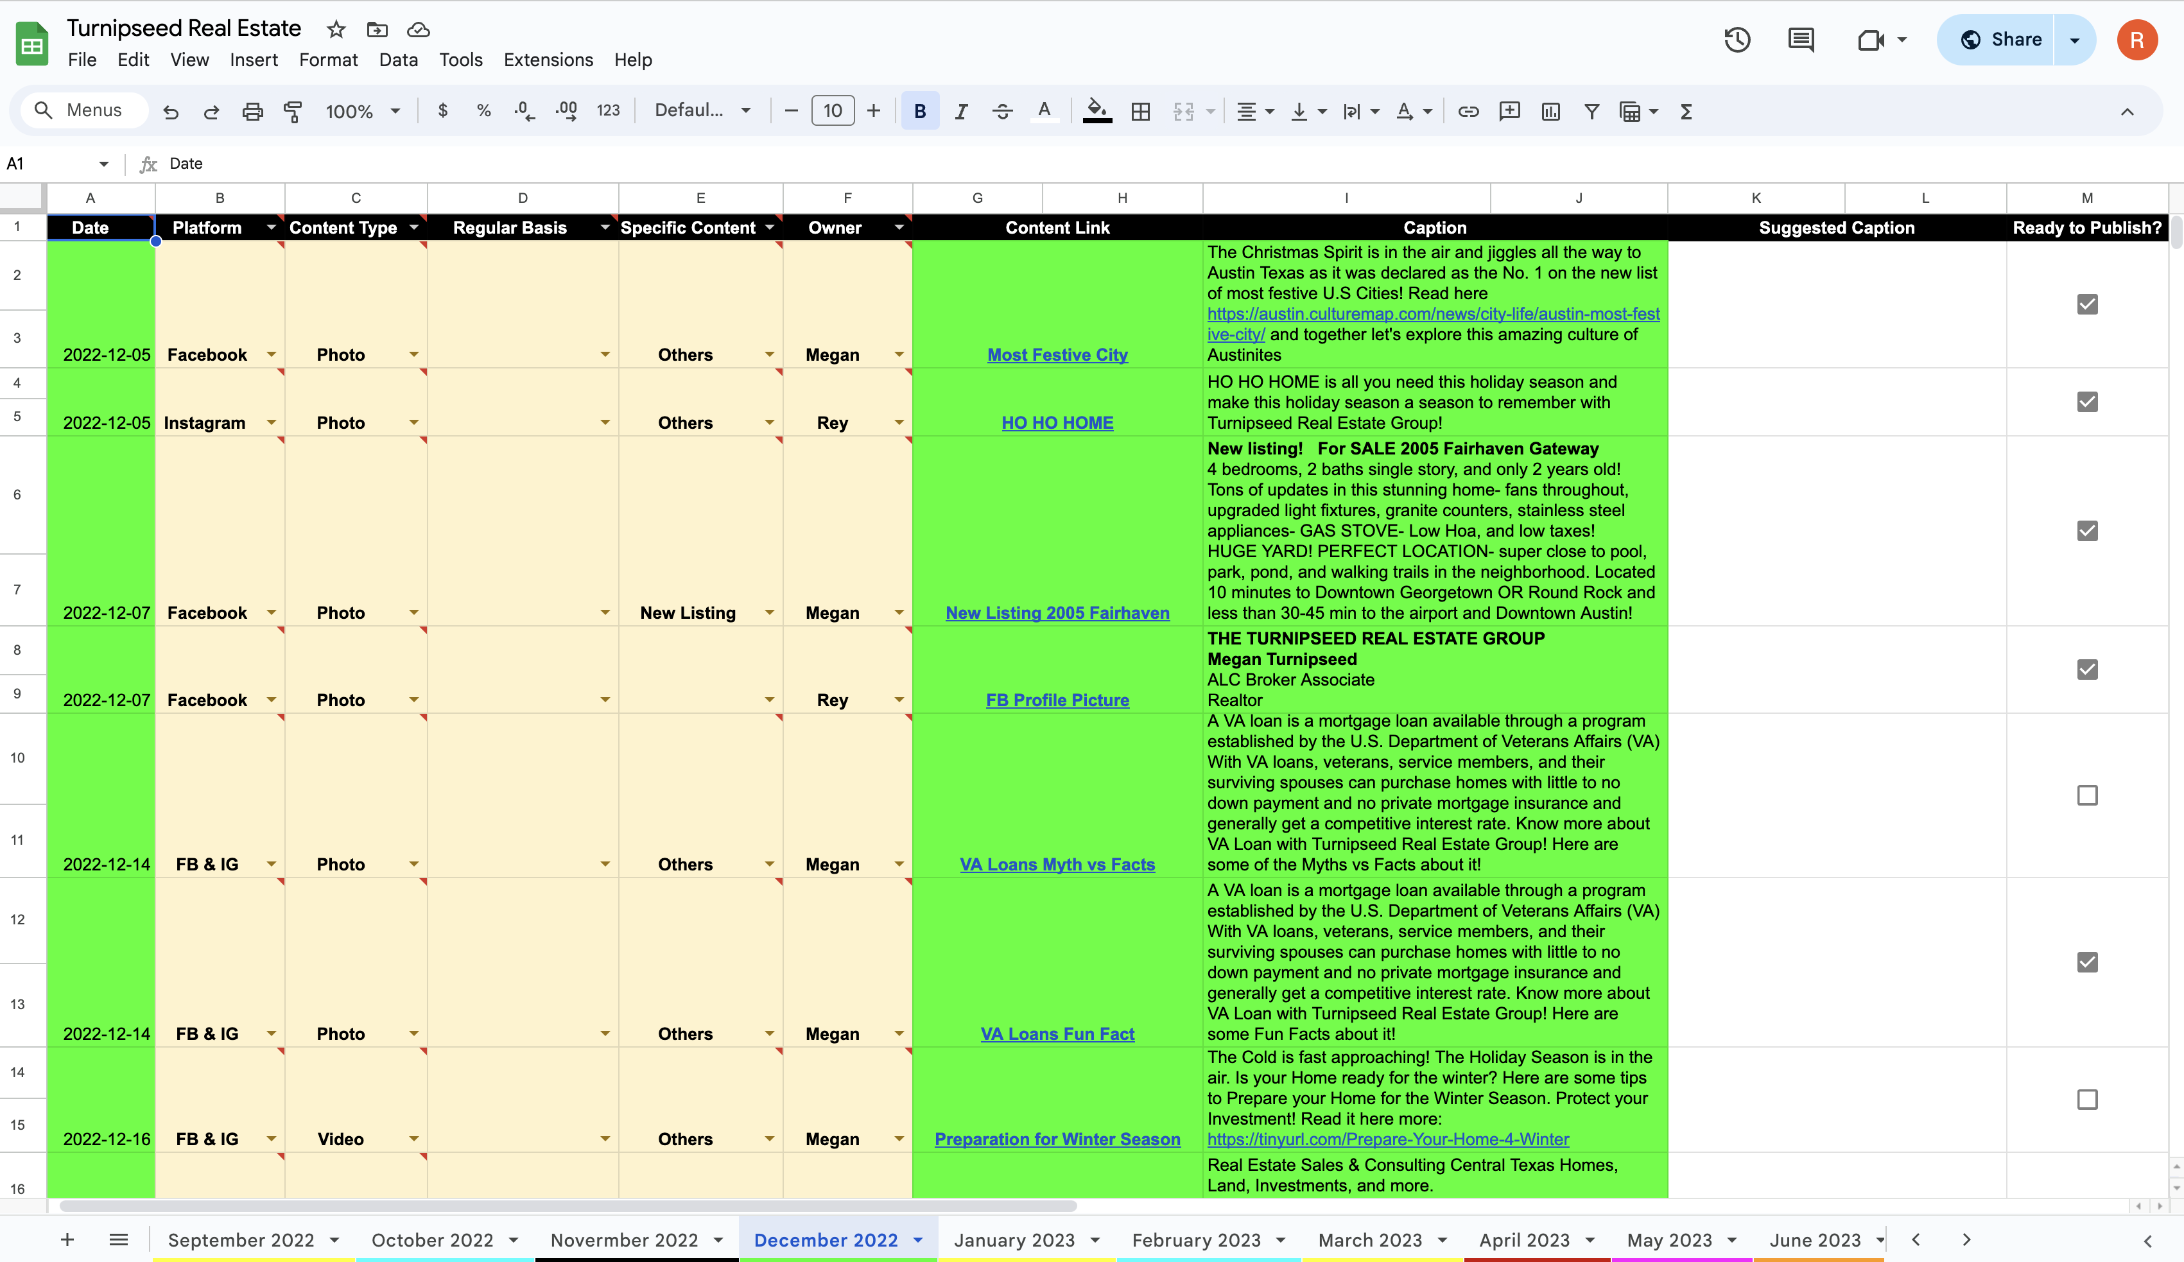Click the Redo icon
The image size is (2184, 1262).
coord(211,112)
